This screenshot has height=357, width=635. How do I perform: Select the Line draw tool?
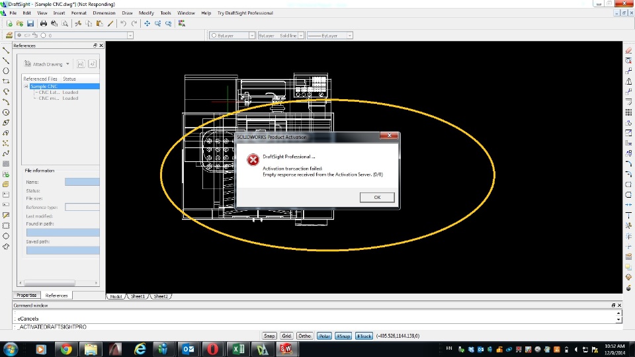point(6,50)
